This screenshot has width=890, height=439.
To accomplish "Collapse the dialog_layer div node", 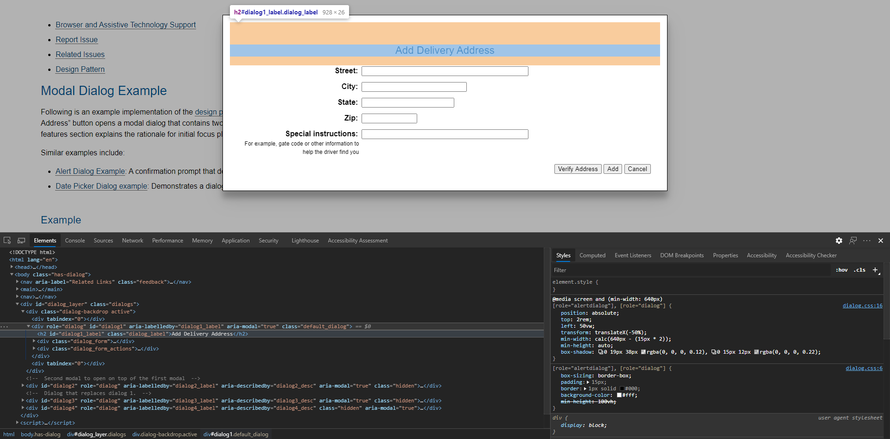I will click(17, 304).
